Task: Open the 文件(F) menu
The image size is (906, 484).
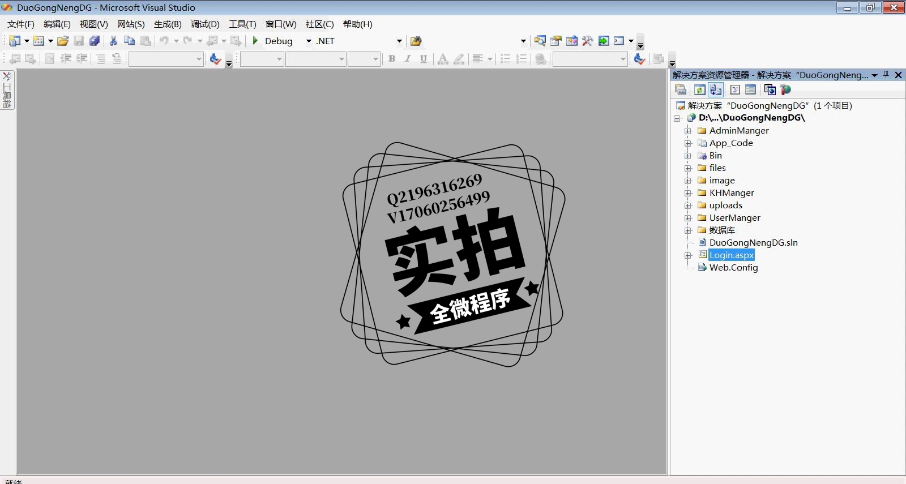Action: click(x=21, y=24)
